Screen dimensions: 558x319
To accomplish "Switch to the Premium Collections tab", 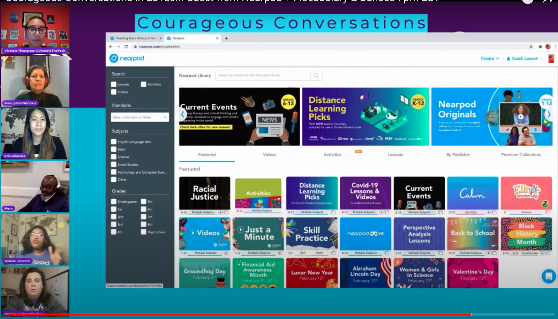I will (521, 154).
